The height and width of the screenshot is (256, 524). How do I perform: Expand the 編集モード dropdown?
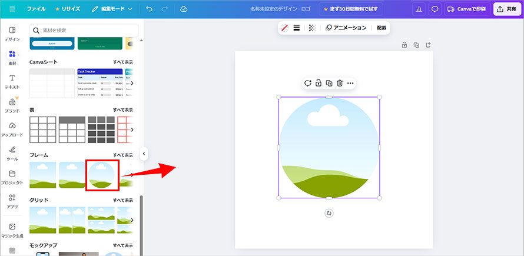coord(112,9)
